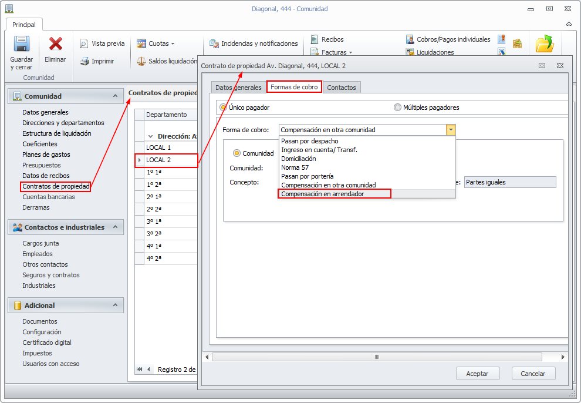Open the Cuotas dropdown arrow
581x403 pixels.
[x=173, y=43]
